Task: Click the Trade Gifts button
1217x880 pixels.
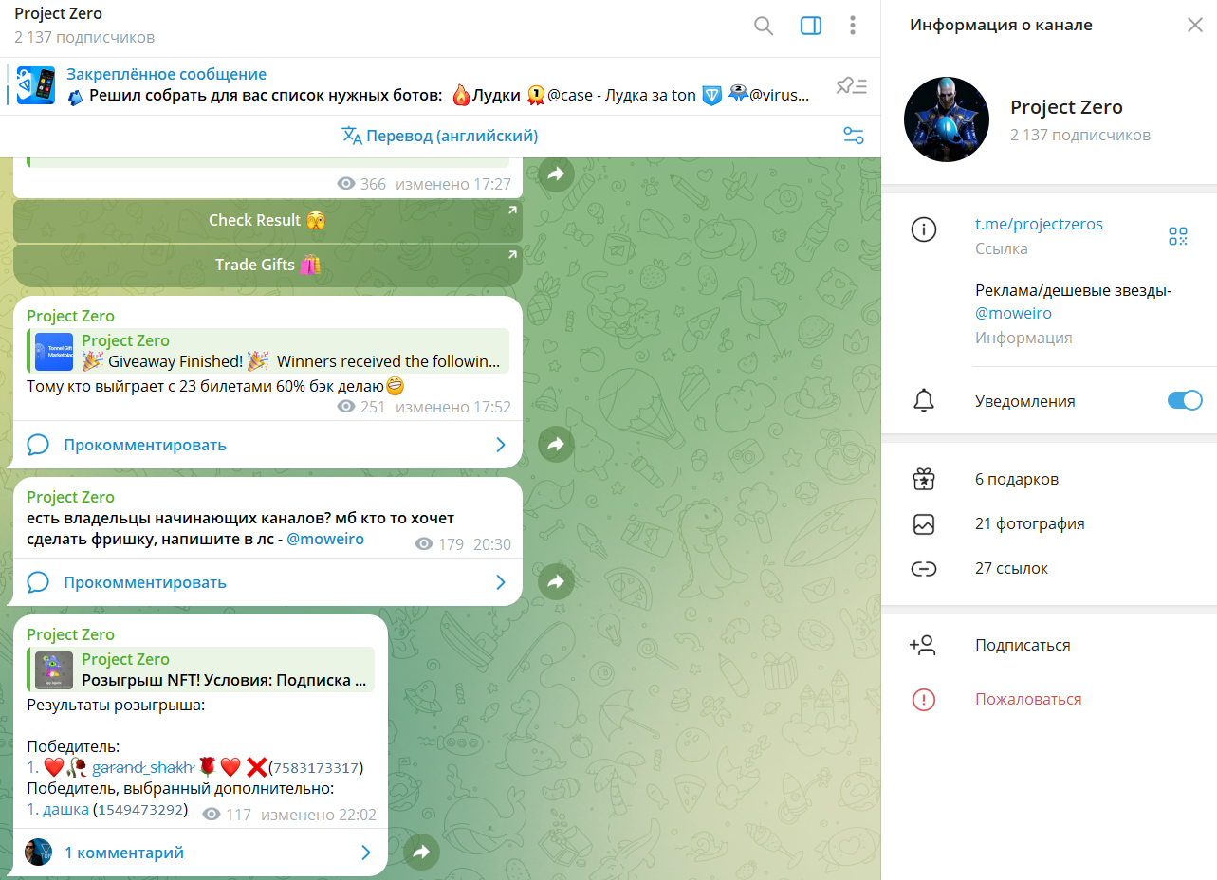Action: tap(267, 265)
